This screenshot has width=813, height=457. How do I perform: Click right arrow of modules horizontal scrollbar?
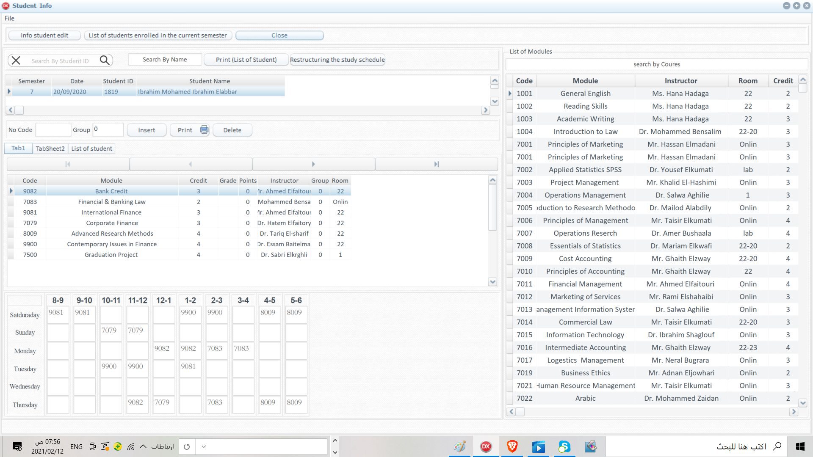tap(794, 412)
